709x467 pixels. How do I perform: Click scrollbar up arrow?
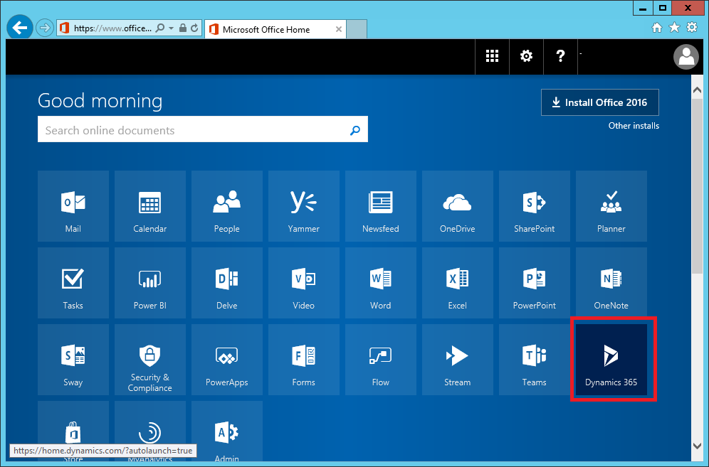click(x=697, y=90)
